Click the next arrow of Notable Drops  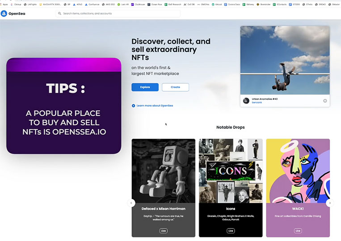point(330,203)
